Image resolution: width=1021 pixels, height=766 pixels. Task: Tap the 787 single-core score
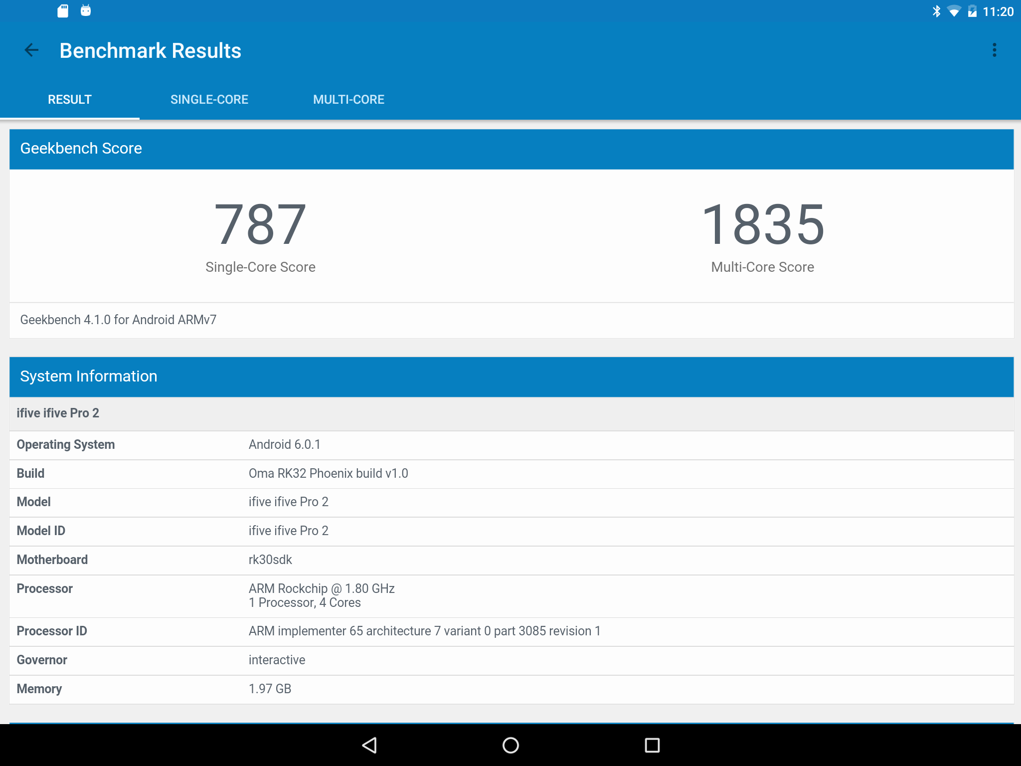coord(260,224)
